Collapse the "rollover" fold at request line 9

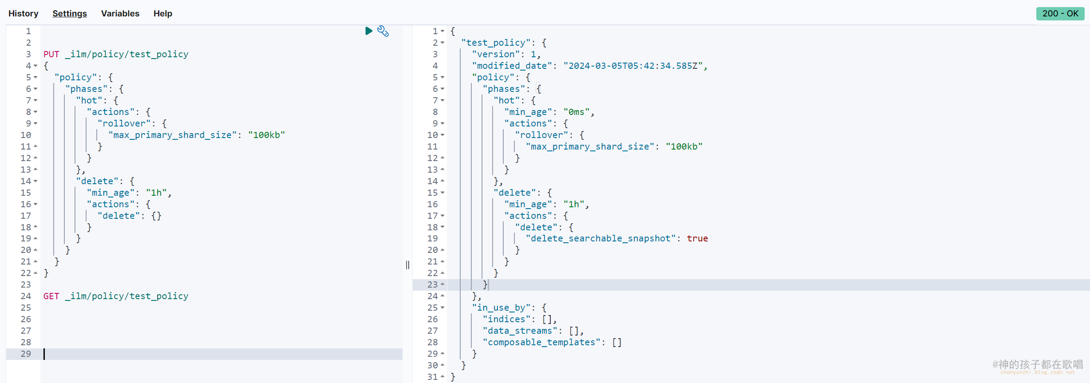click(36, 123)
